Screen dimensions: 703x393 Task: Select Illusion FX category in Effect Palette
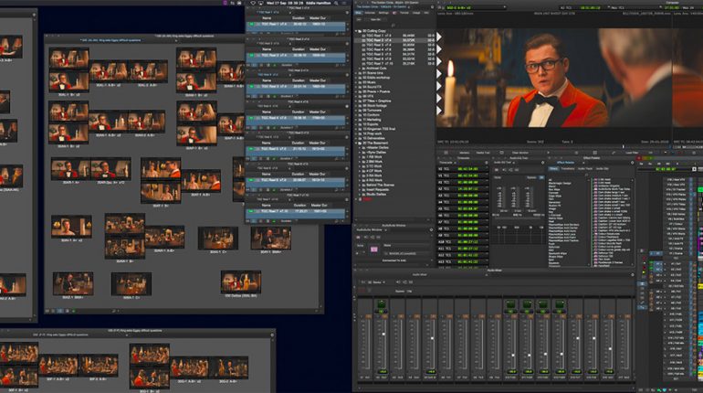click(554, 206)
